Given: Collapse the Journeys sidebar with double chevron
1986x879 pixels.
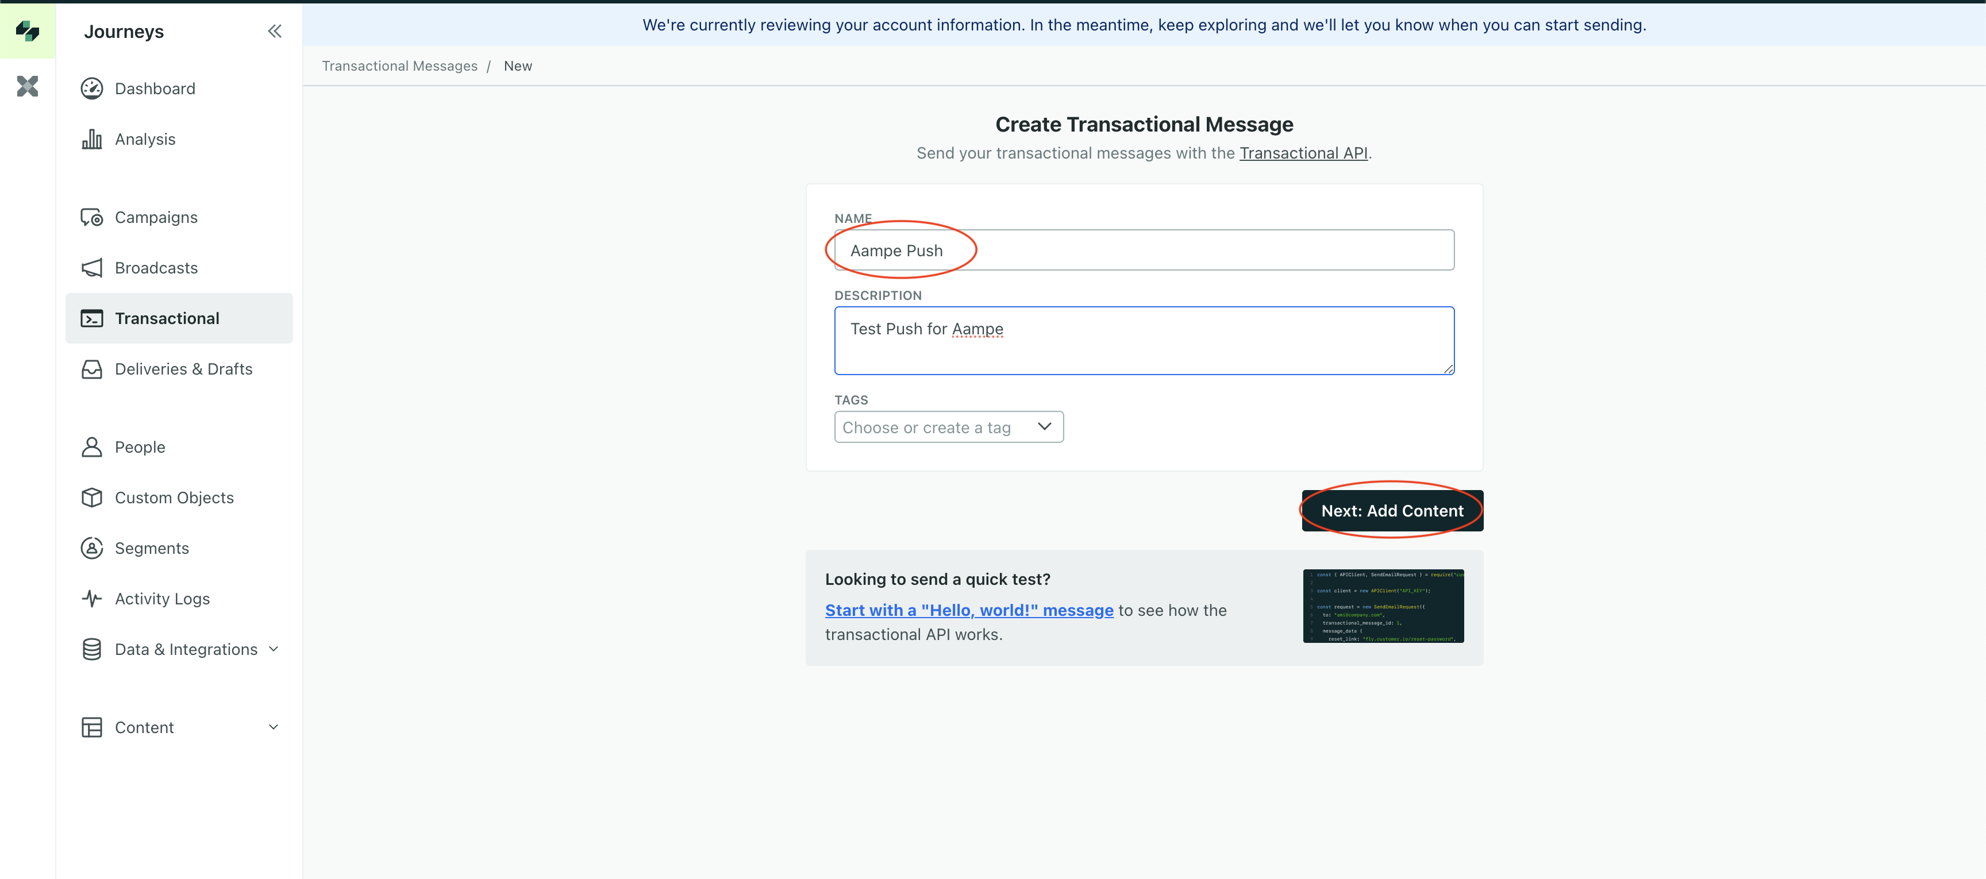Looking at the screenshot, I should (x=275, y=31).
